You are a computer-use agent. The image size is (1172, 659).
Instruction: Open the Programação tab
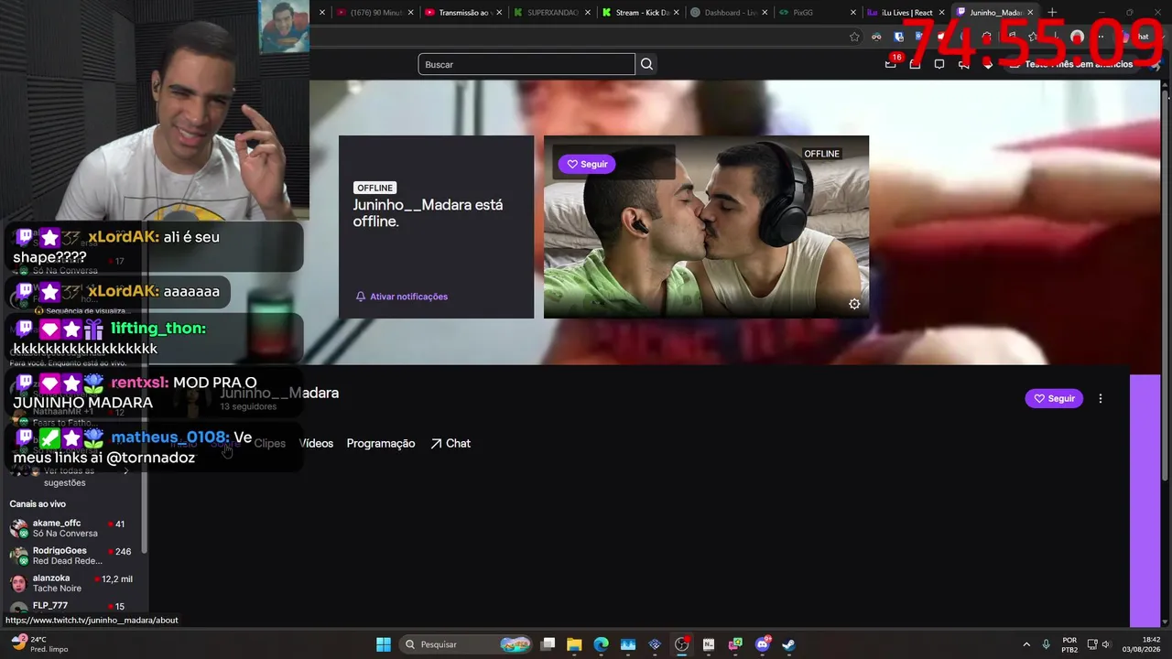click(381, 443)
